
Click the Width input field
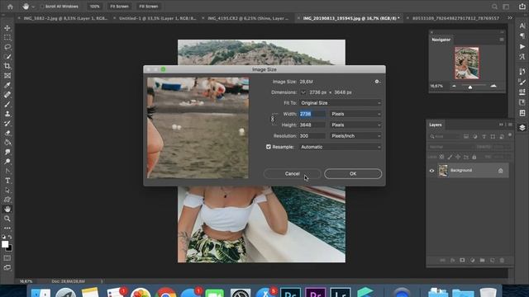point(312,114)
